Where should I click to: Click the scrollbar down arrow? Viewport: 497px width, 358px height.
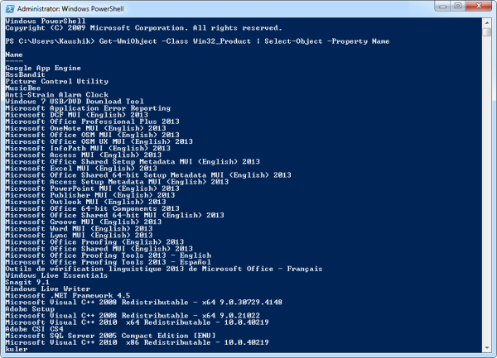pos(486,347)
